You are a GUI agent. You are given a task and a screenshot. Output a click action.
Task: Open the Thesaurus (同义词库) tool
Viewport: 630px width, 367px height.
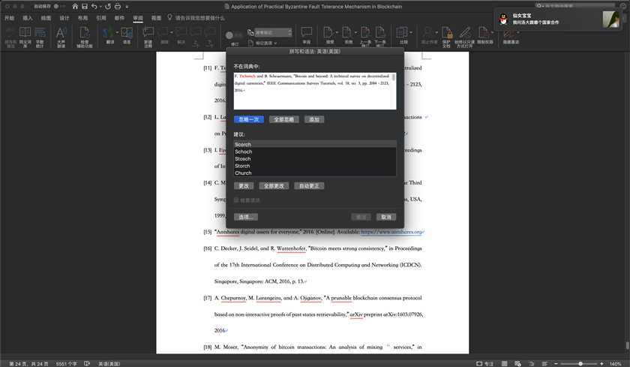pyautogui.click(x=25, y=37)
